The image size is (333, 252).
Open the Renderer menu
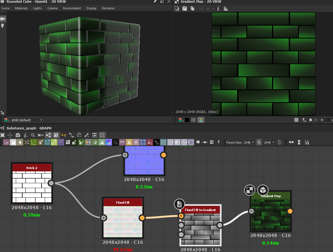pyautogui.click(x=108, y=8)
